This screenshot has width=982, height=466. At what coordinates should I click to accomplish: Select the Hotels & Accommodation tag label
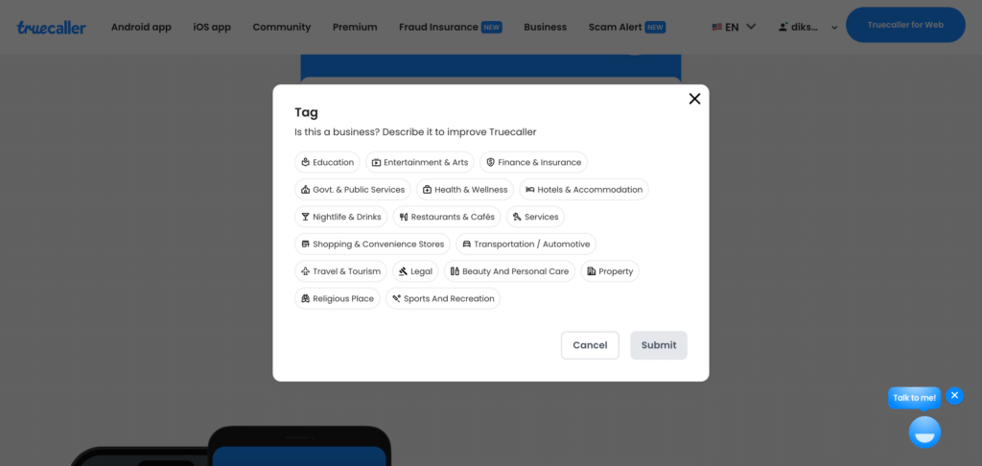[590, 190]
